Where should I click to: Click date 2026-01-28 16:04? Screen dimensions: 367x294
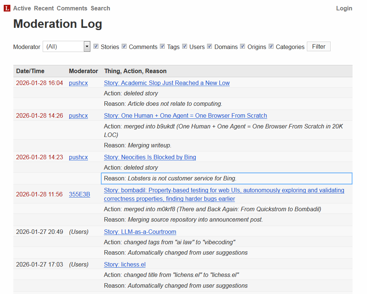click(39, 83)
